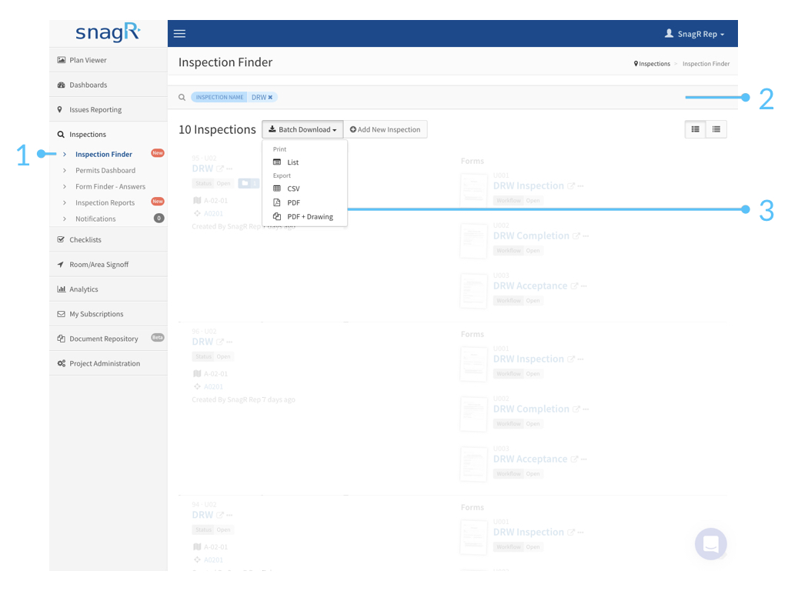Image resolution: width=788 pixels, height=591 pixels.
Task: Click the Analytics bar chart icon
Action: coord(62,289)
